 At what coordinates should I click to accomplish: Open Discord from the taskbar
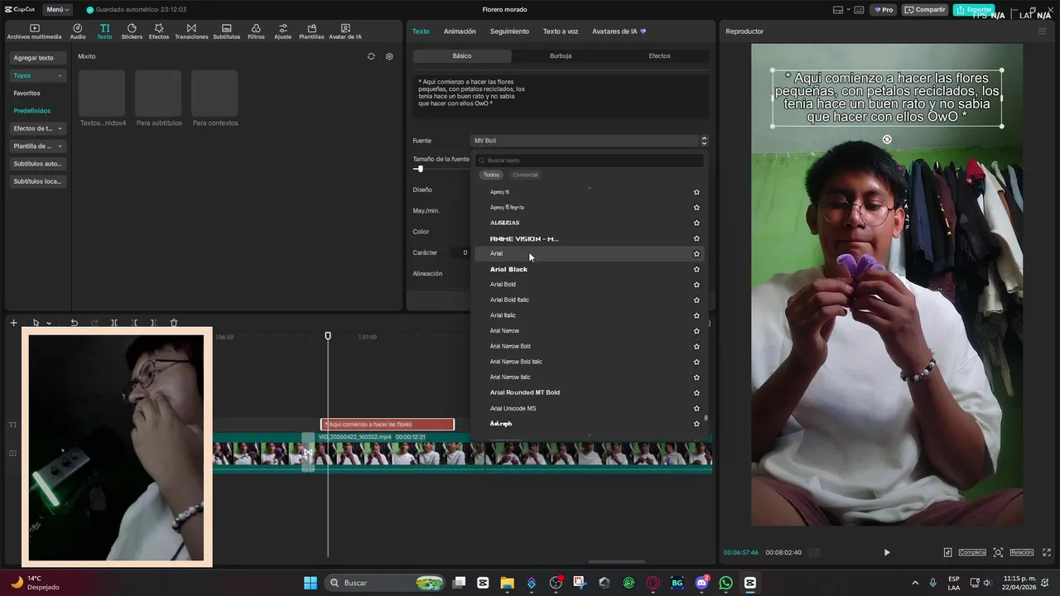701,583
